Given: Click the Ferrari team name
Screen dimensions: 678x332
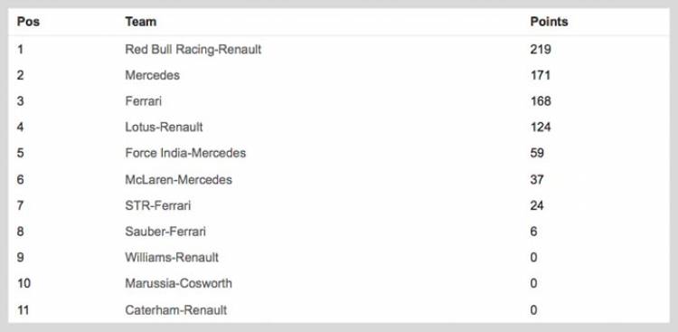Looking at the screenshot, I should point(143,101).
